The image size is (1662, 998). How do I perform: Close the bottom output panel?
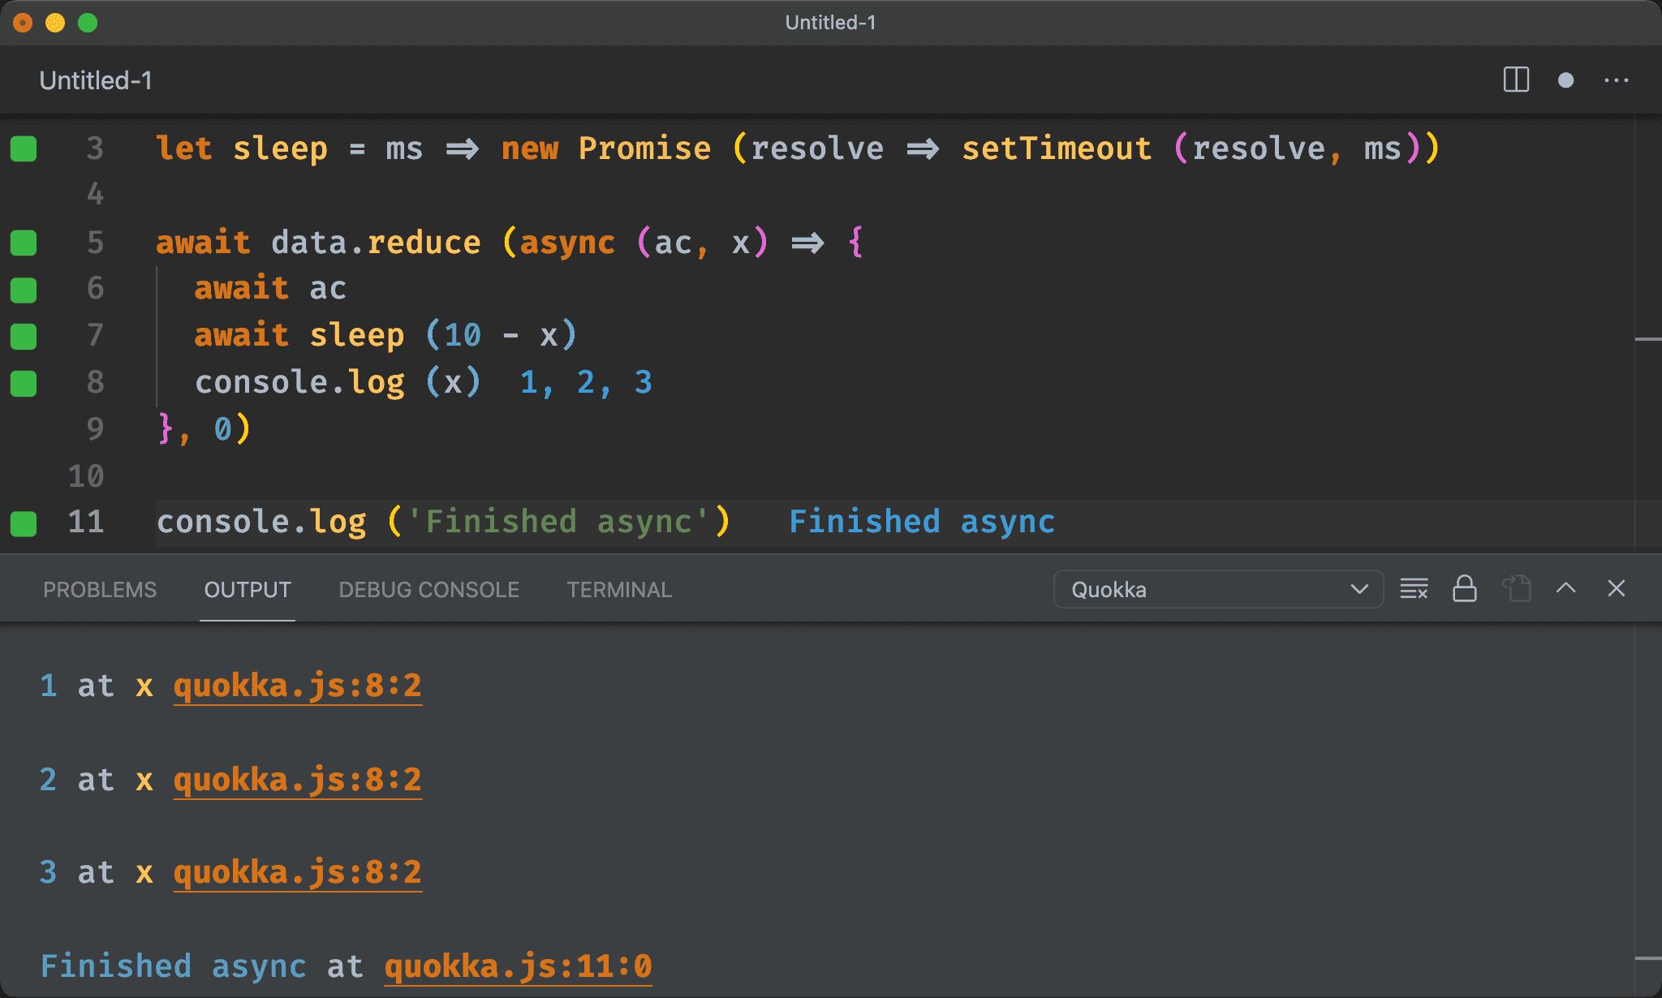coord(1616,589)
